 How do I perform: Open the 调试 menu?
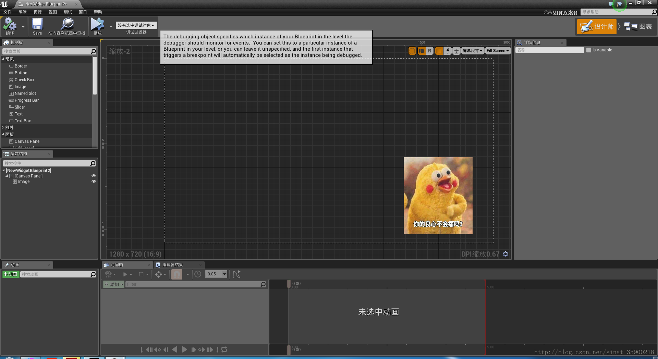68,12
